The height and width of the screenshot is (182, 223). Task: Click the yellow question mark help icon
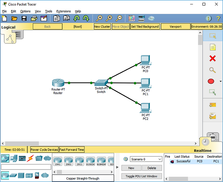218,19
